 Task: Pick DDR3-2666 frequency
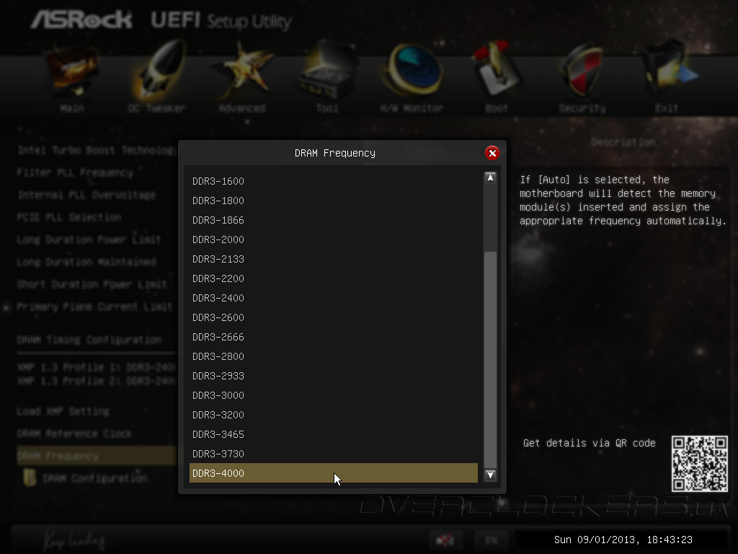tap(333, 337)
